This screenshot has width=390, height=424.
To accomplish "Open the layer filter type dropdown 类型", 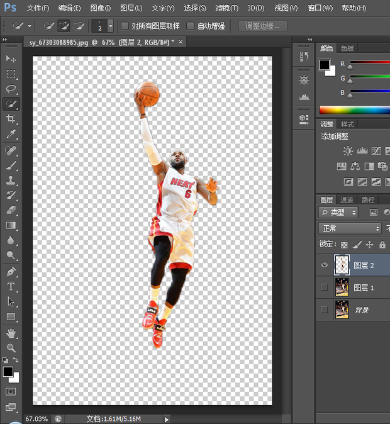I will tap(338, 213).
